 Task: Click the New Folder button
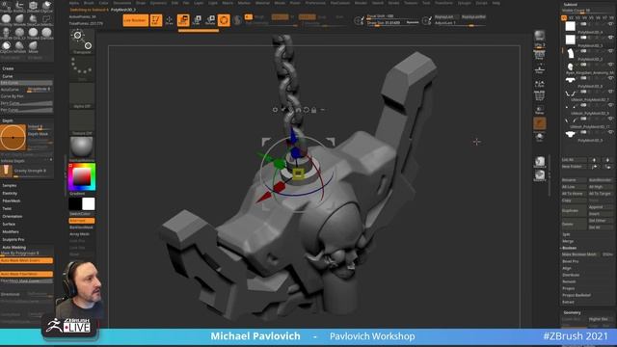(x=574, y=167)
